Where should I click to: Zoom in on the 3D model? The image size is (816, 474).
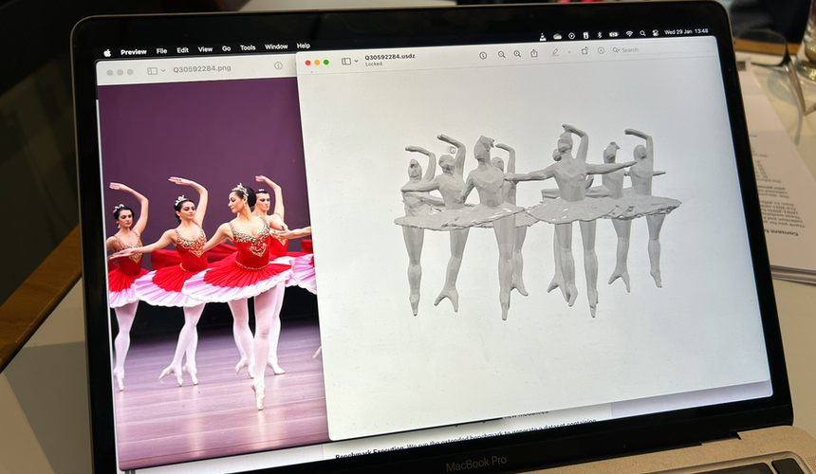(517, 53)
